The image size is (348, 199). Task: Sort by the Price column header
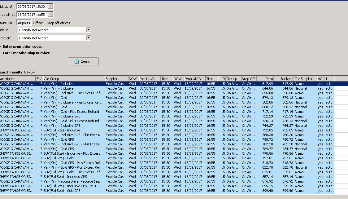[x=265, y=79]
